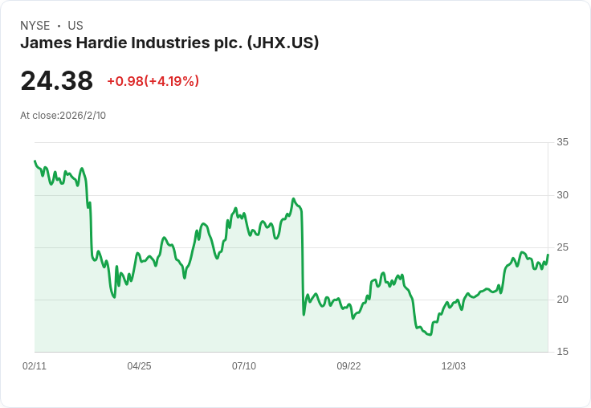This screenshot has width=591, height=408.
Task: Click the 35 y-axis price label
Action: (x=562, y=142)
